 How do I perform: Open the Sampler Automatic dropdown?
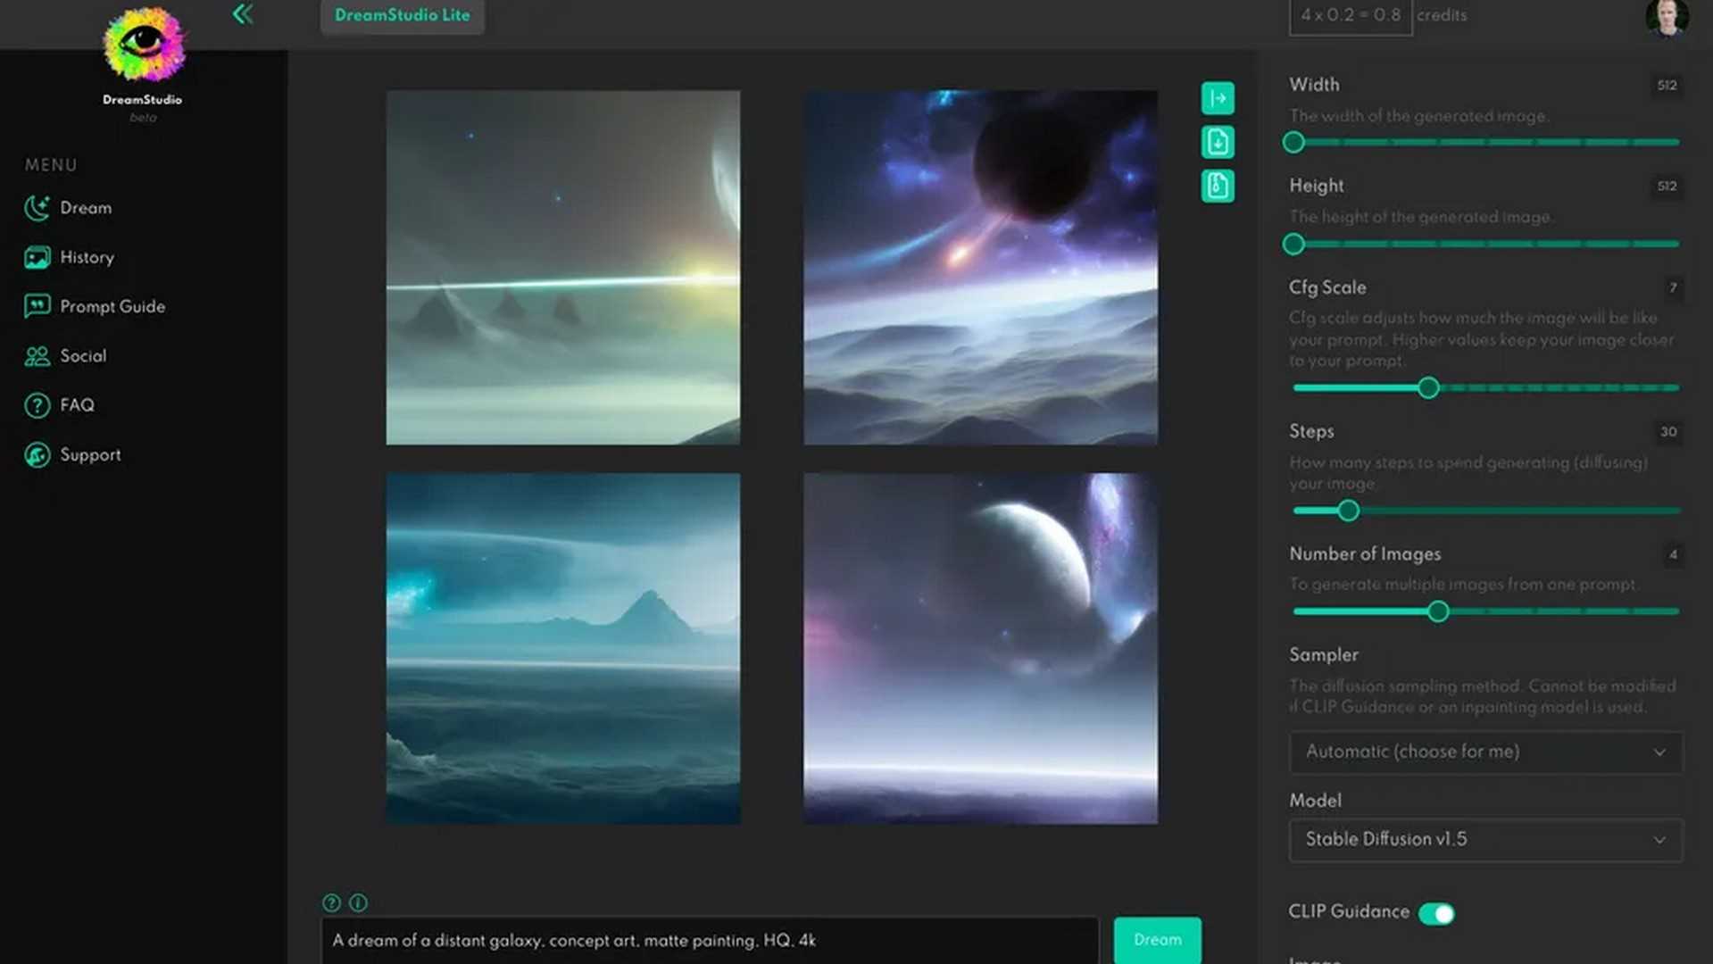(x=1485, y=752)
